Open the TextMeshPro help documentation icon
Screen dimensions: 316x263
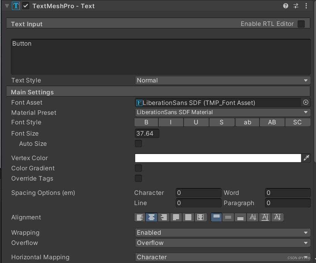point(285,5)
